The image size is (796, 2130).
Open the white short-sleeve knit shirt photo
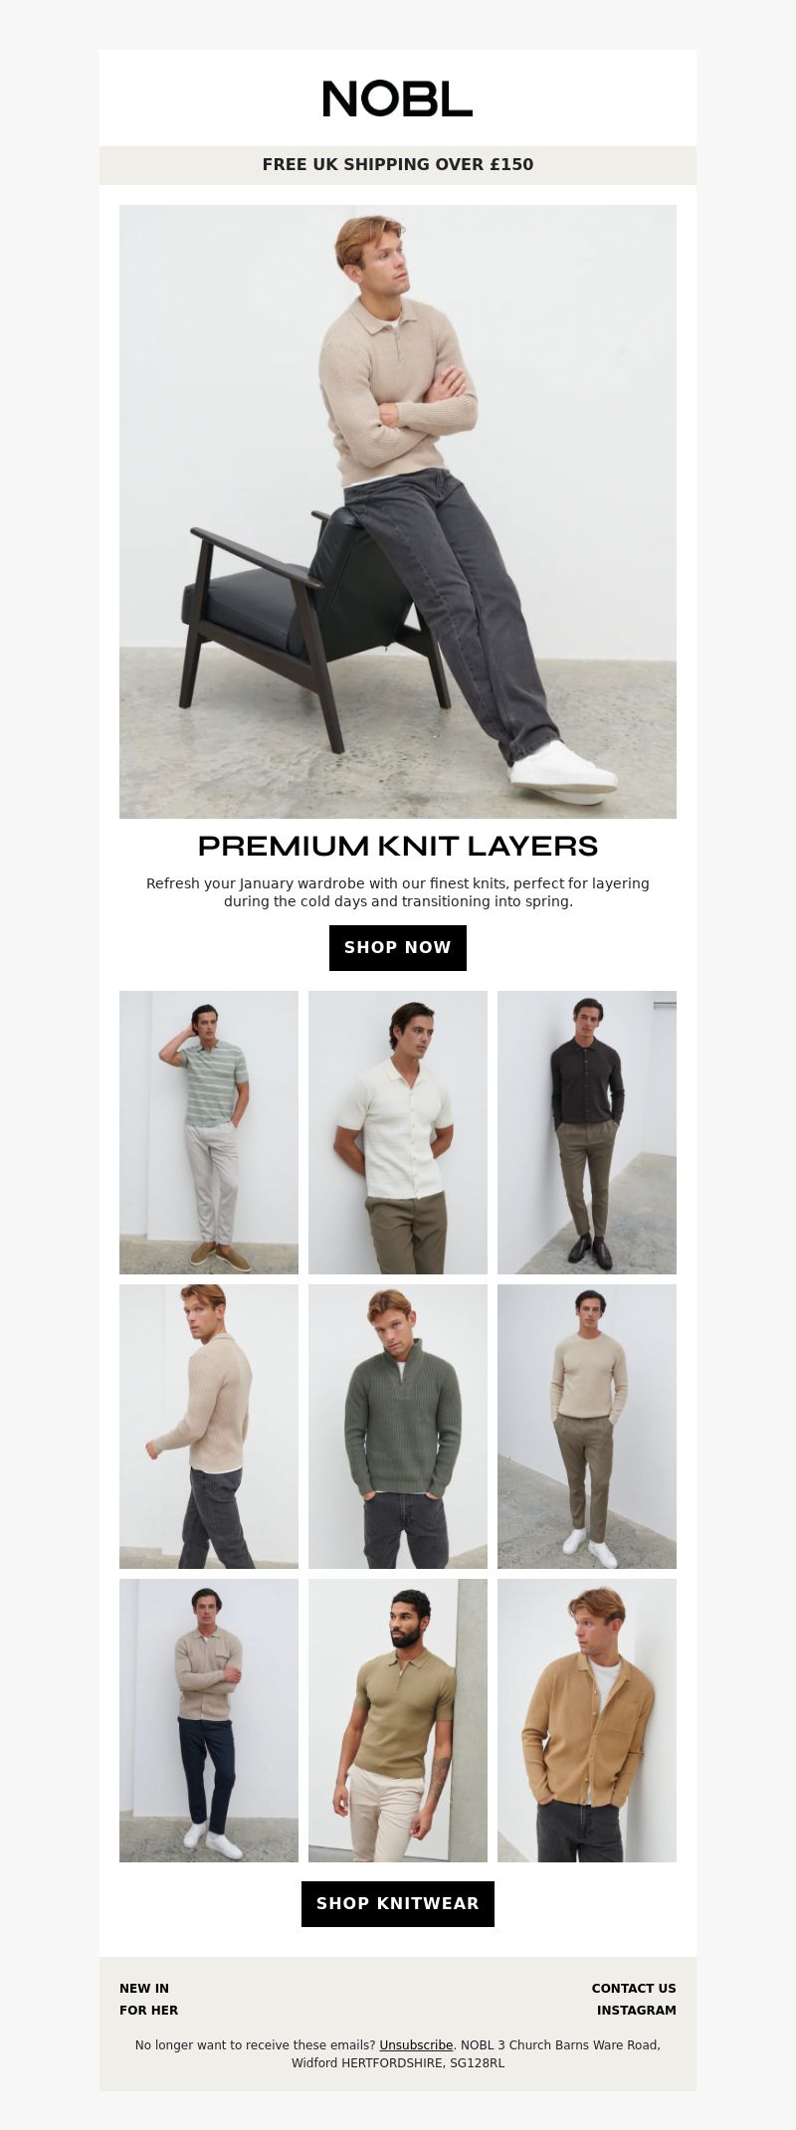coord(398,1132)
